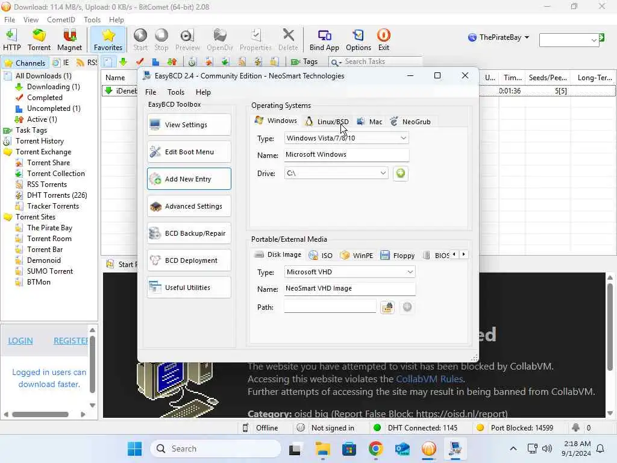Click the Advanced Settings button
This screenshot has height=463, width=617.
click(x=189, y=206)
